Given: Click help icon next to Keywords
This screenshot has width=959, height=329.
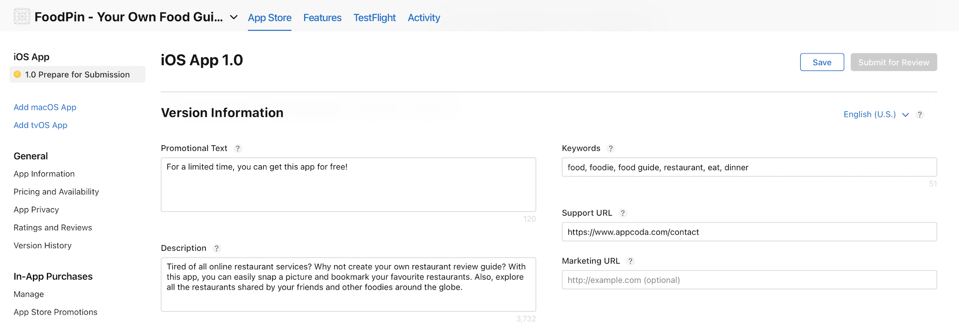Looking at the screenshot, I should click(610, 148).
